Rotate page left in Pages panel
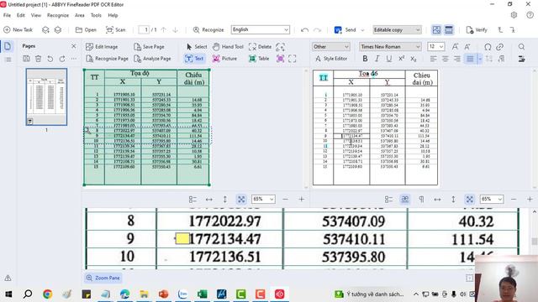 pyautogui.click(x=50, y=59)
